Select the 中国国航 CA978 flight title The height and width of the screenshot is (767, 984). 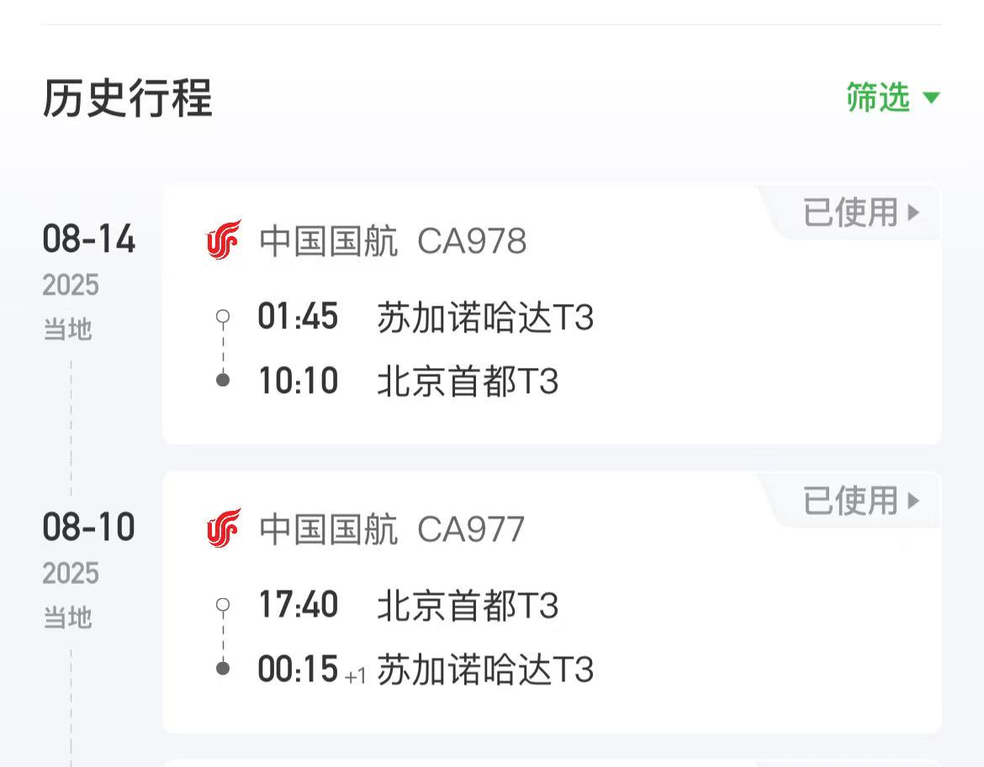[x=392, y=242]
